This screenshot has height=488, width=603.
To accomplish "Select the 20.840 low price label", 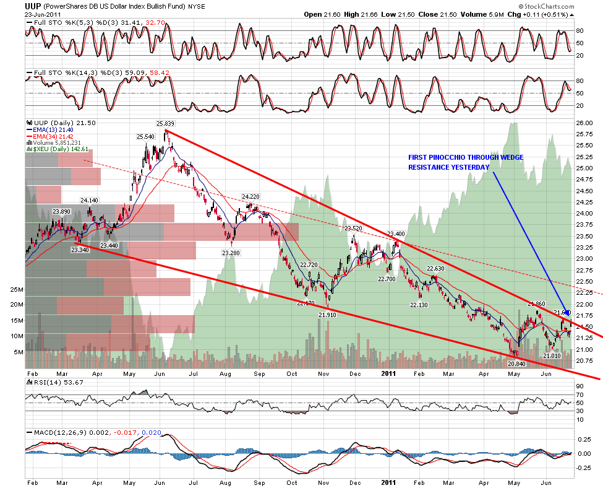I will coord(516,364).
